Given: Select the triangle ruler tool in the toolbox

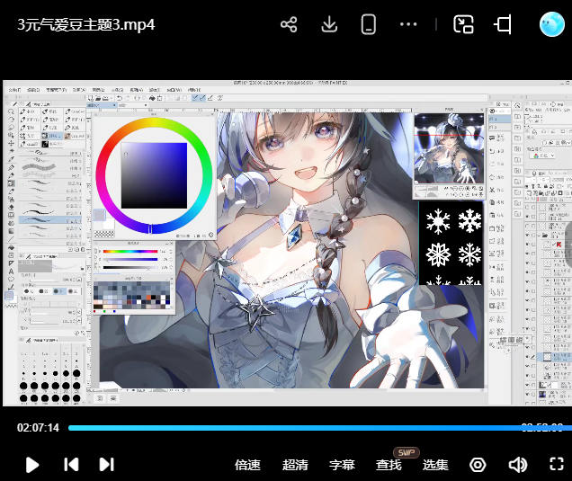Looking at the screenshot, I should tap(11, 263).
